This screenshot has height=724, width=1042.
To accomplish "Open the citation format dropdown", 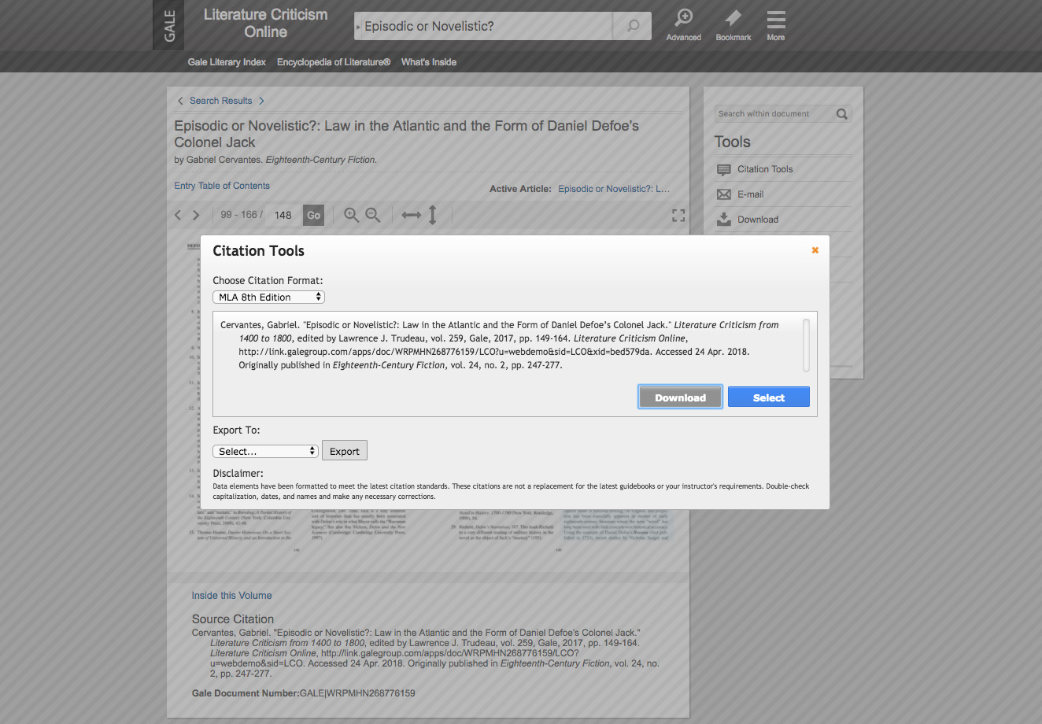I will pos(268,297).
